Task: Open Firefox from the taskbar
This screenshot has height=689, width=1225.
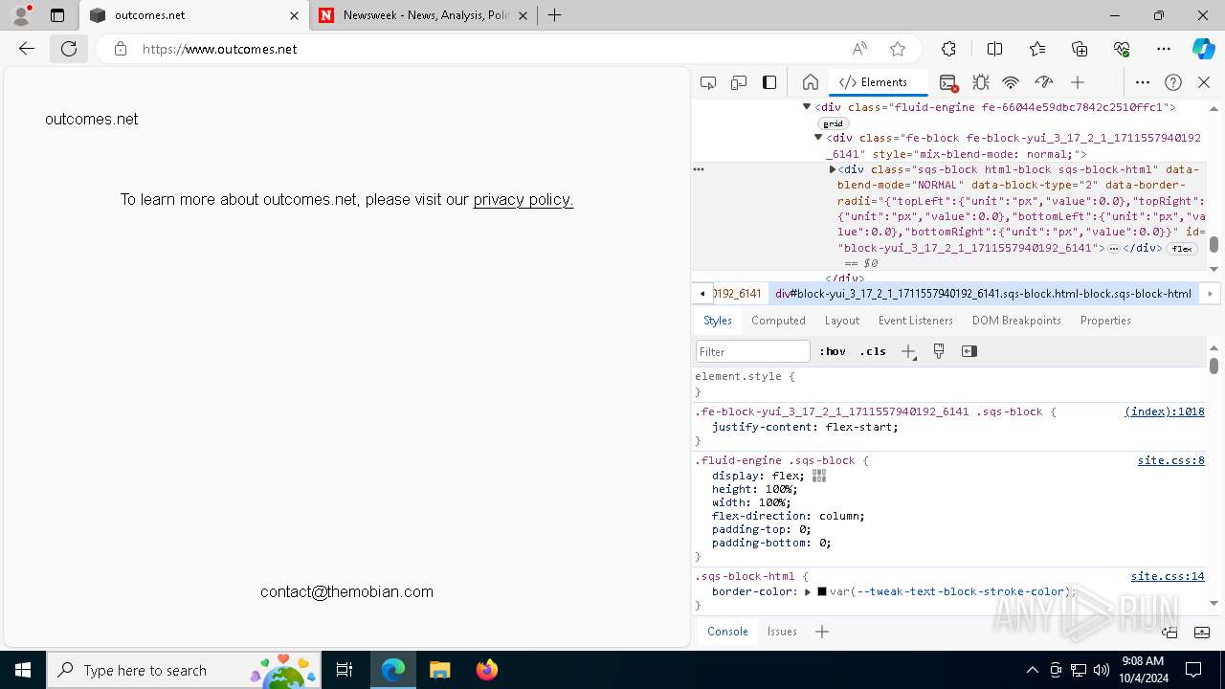Action: point(487,670)
